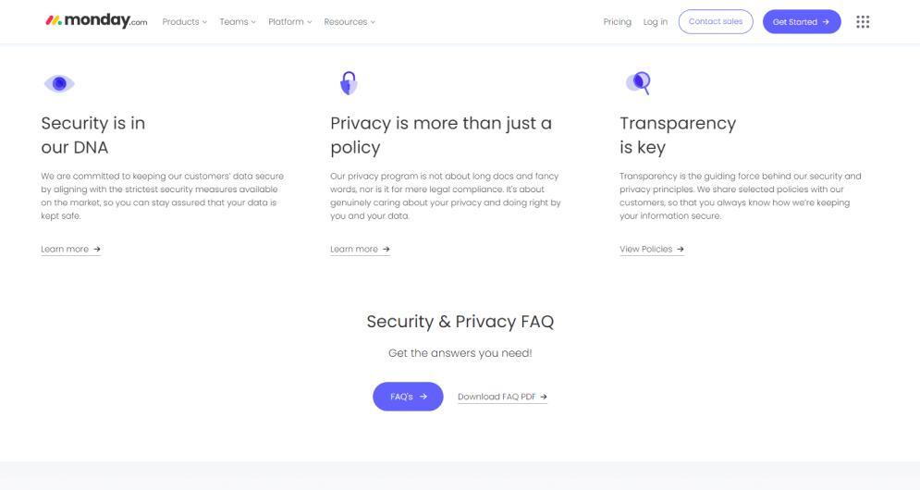Download the FAQ PDF link

[497, 397]
